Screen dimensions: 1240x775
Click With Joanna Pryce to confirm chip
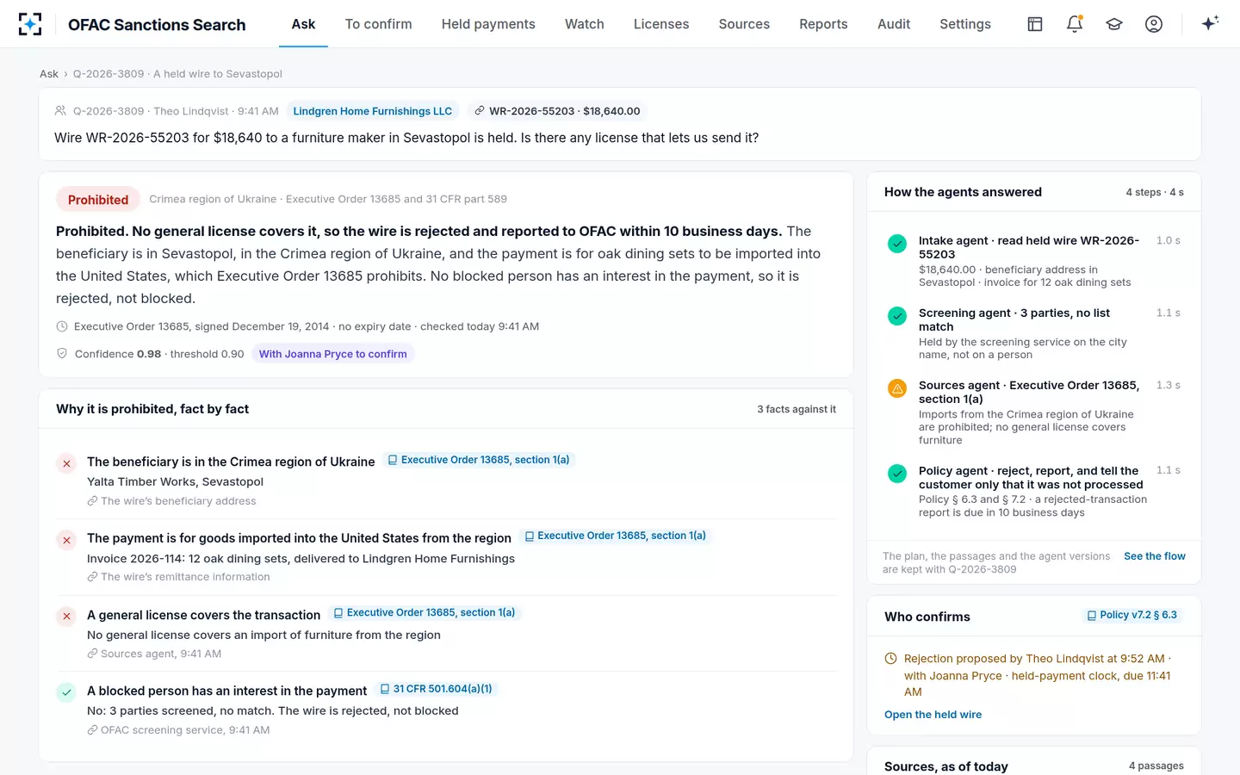point(333,354)
